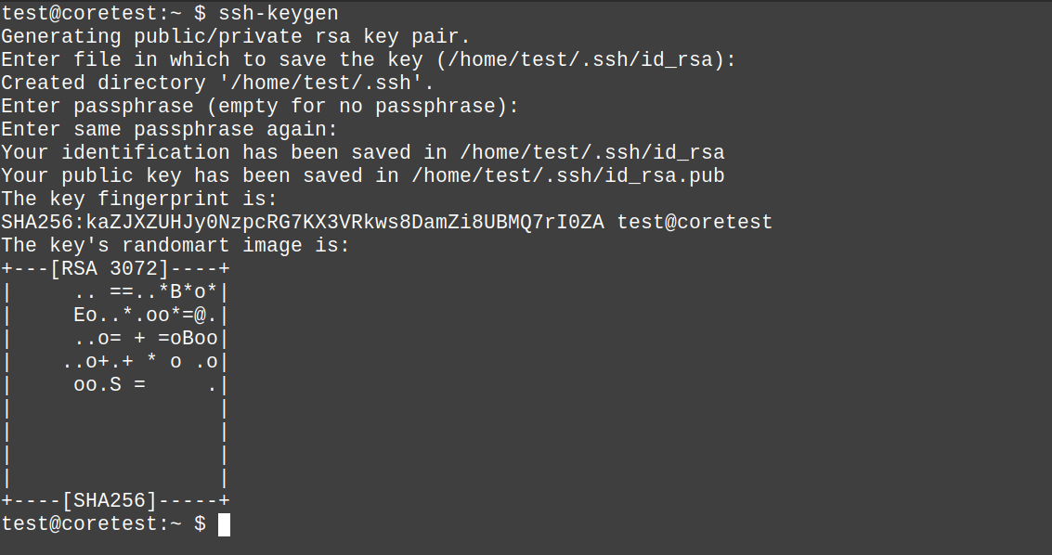Click the 'Enter same passphrase again' line
The height and width of the screenshot is (555, 1052).
coord(169,129)
